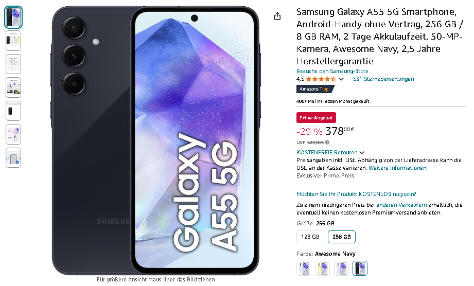Viewport: 474px width, 286px height.
Task: Choose the 128 GB size option
Action: [310, 237]
